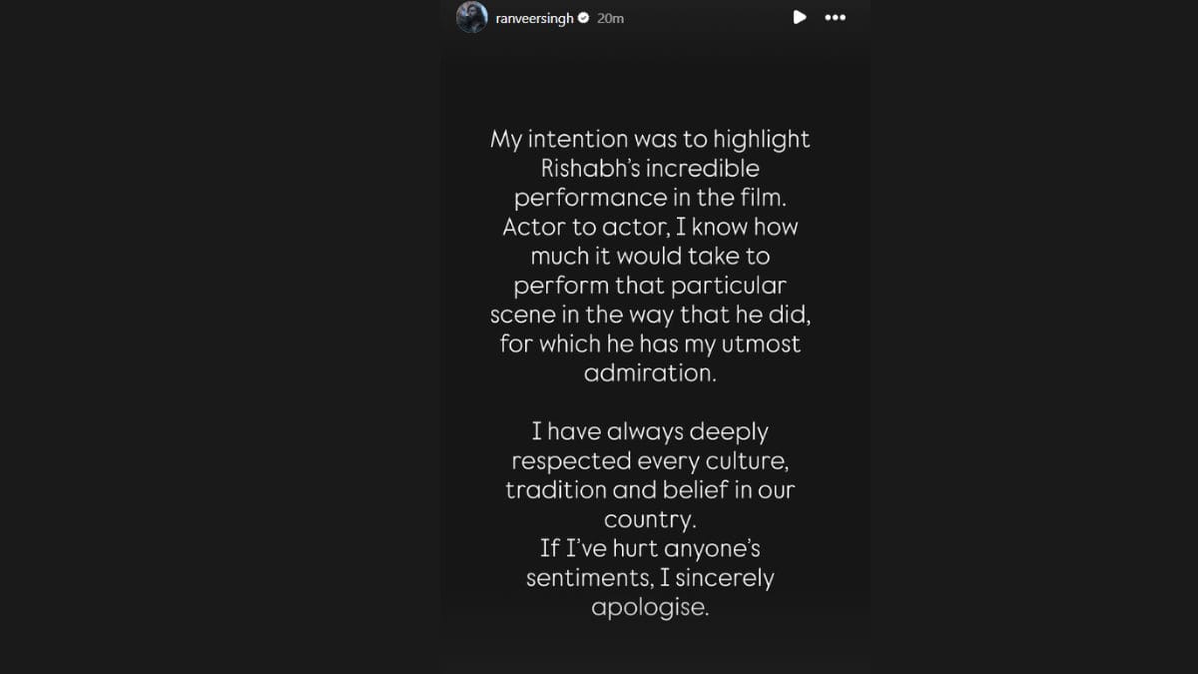Tap the story image area

click(654, 349)
